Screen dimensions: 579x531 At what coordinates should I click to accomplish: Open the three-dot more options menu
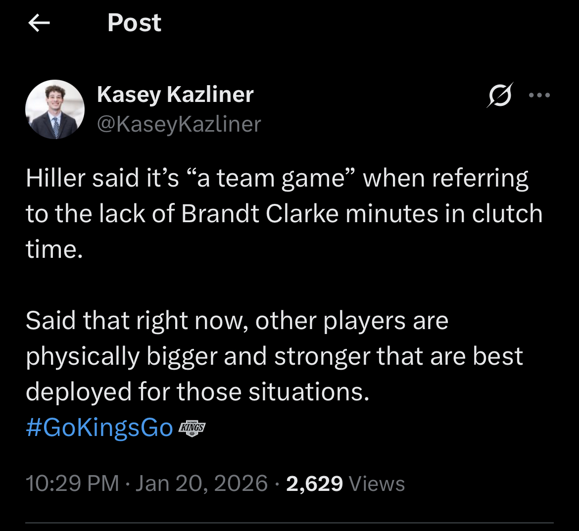point(539,95)
